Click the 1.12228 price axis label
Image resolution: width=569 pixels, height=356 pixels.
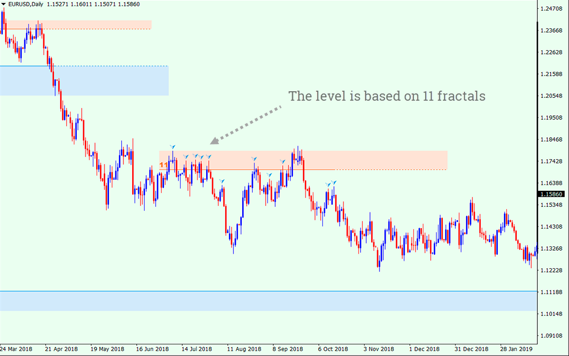tap(551, 270)
